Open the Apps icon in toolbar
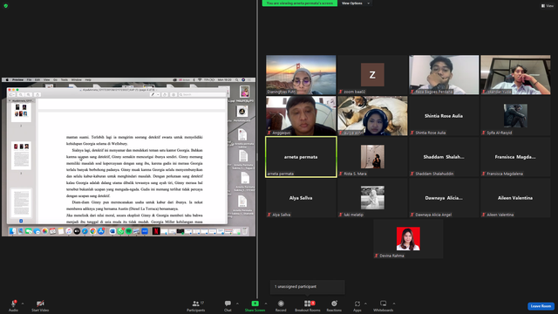 click(357, 304)
